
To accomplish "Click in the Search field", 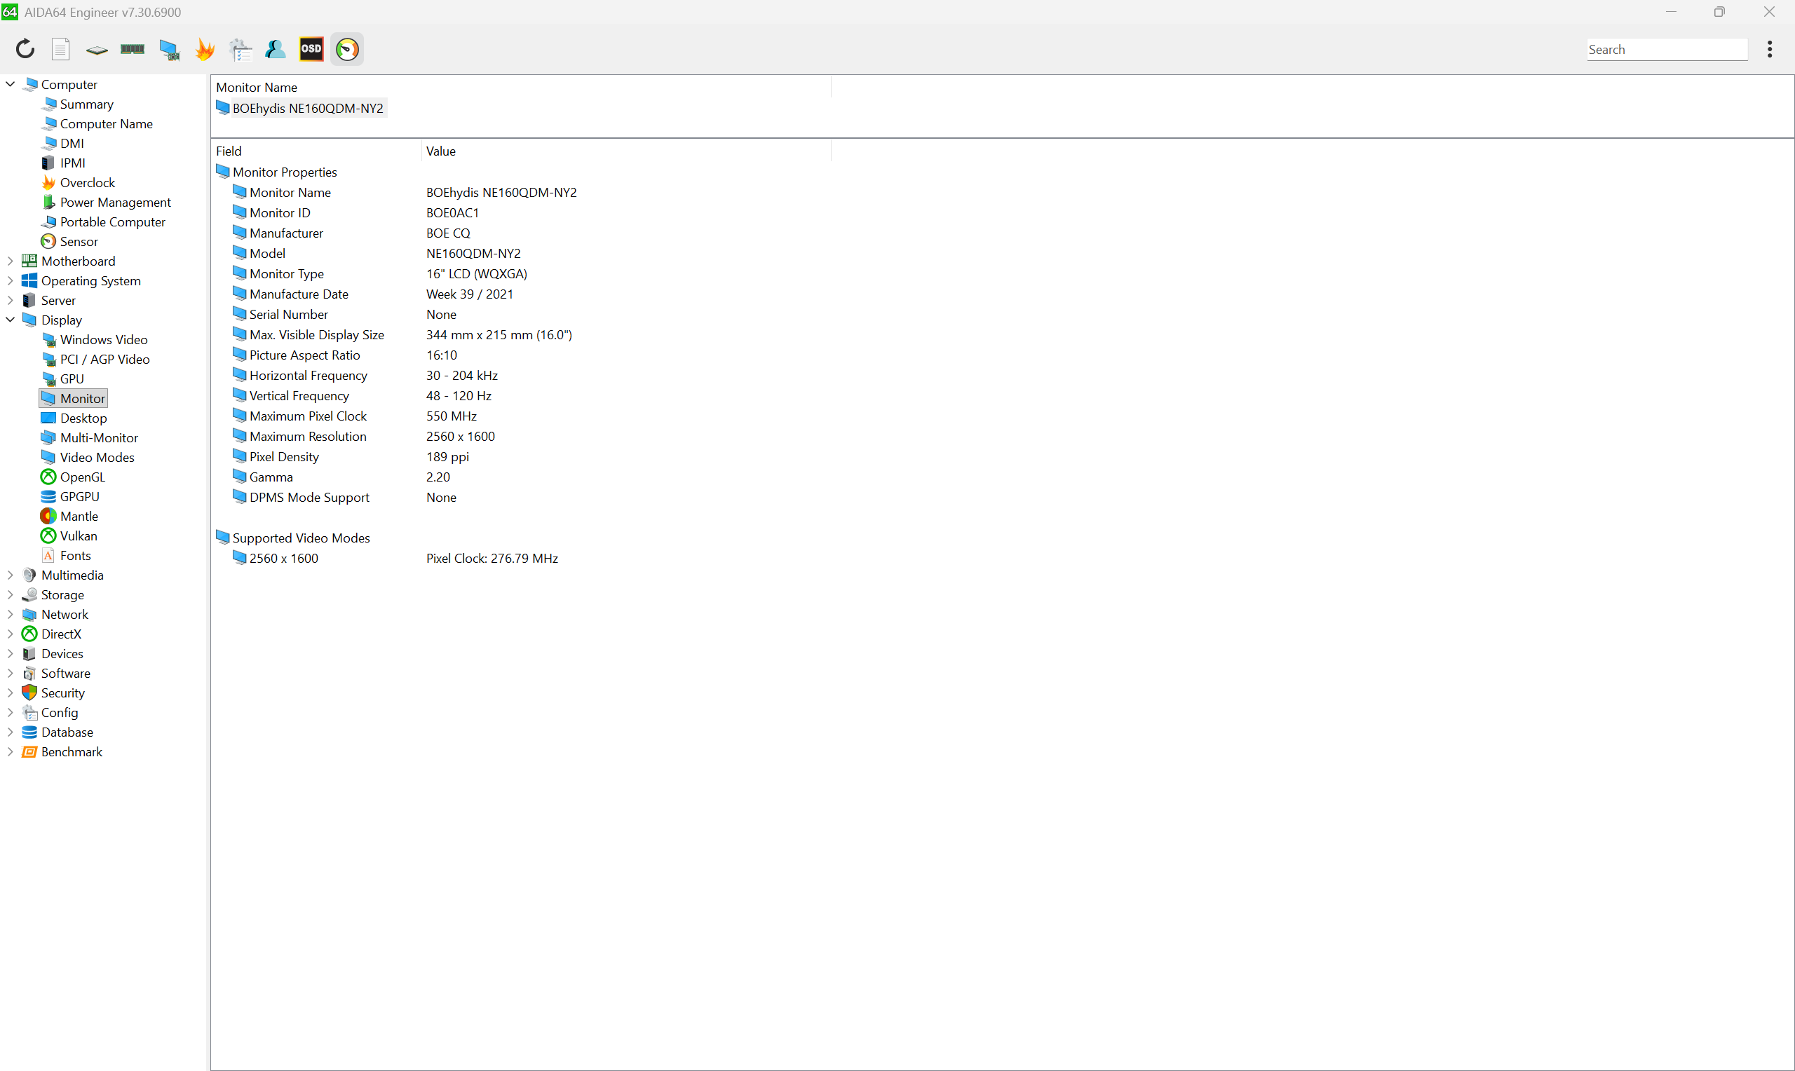I will (1666, 50).
